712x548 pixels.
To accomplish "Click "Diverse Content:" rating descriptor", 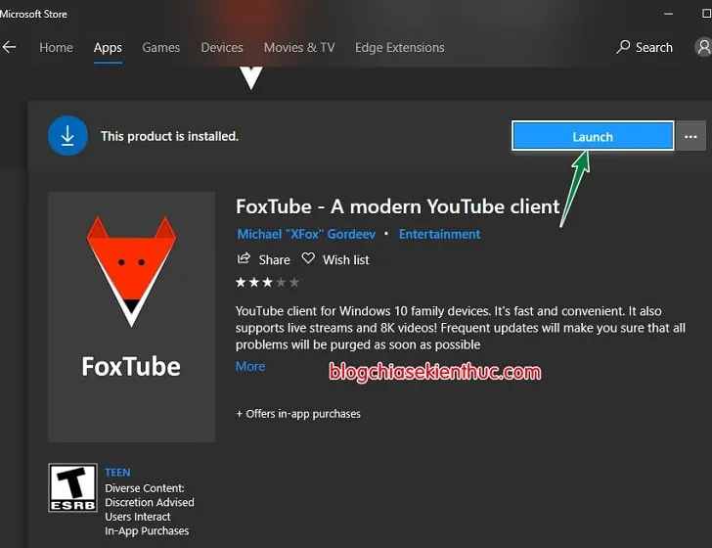I will [145, 488].
